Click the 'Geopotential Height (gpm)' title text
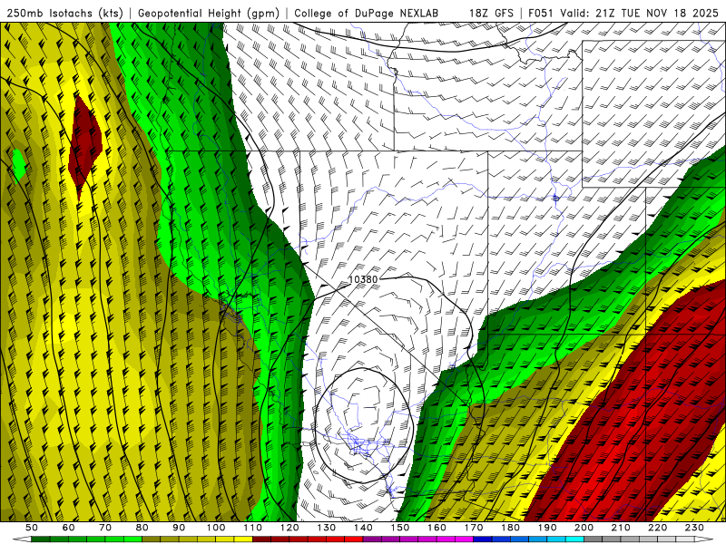Screen dimensions: 726x544 [209, 14]
